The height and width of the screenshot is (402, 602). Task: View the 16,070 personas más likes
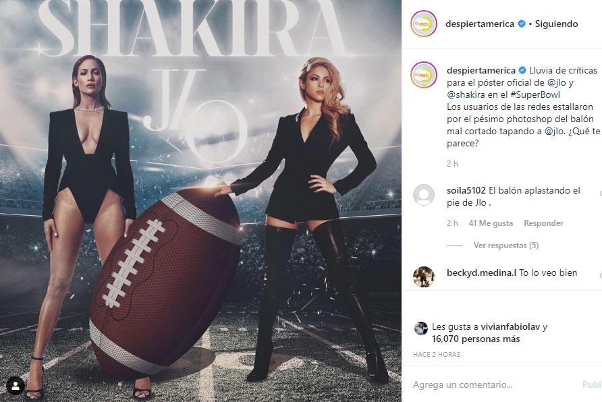click(x=476, y=339)
